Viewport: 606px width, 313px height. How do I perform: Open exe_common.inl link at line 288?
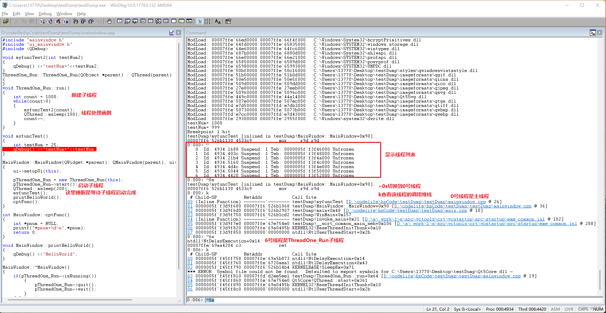(x=487, y=224)
